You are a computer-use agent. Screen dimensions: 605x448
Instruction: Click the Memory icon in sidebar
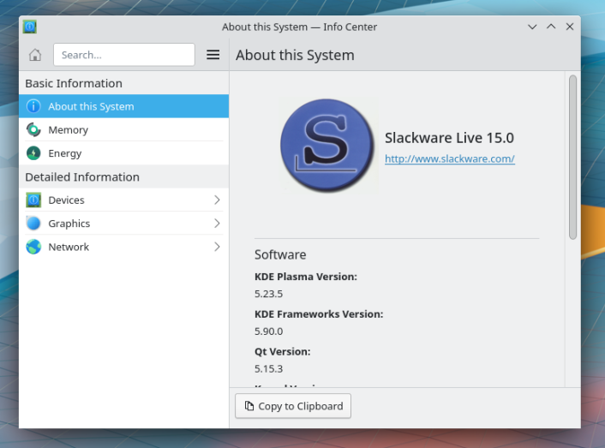[33, 129]
